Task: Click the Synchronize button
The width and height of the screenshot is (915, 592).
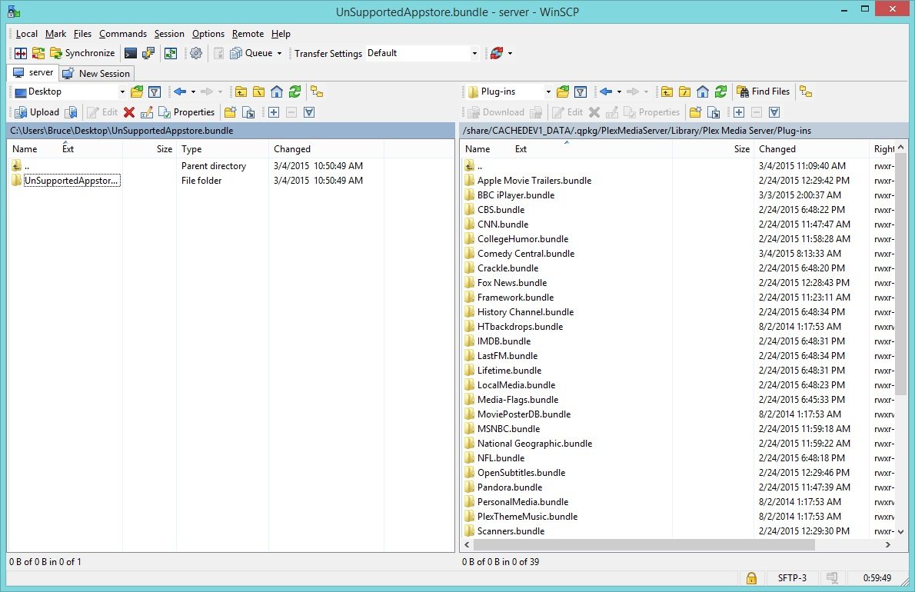Action: (83, 53)
